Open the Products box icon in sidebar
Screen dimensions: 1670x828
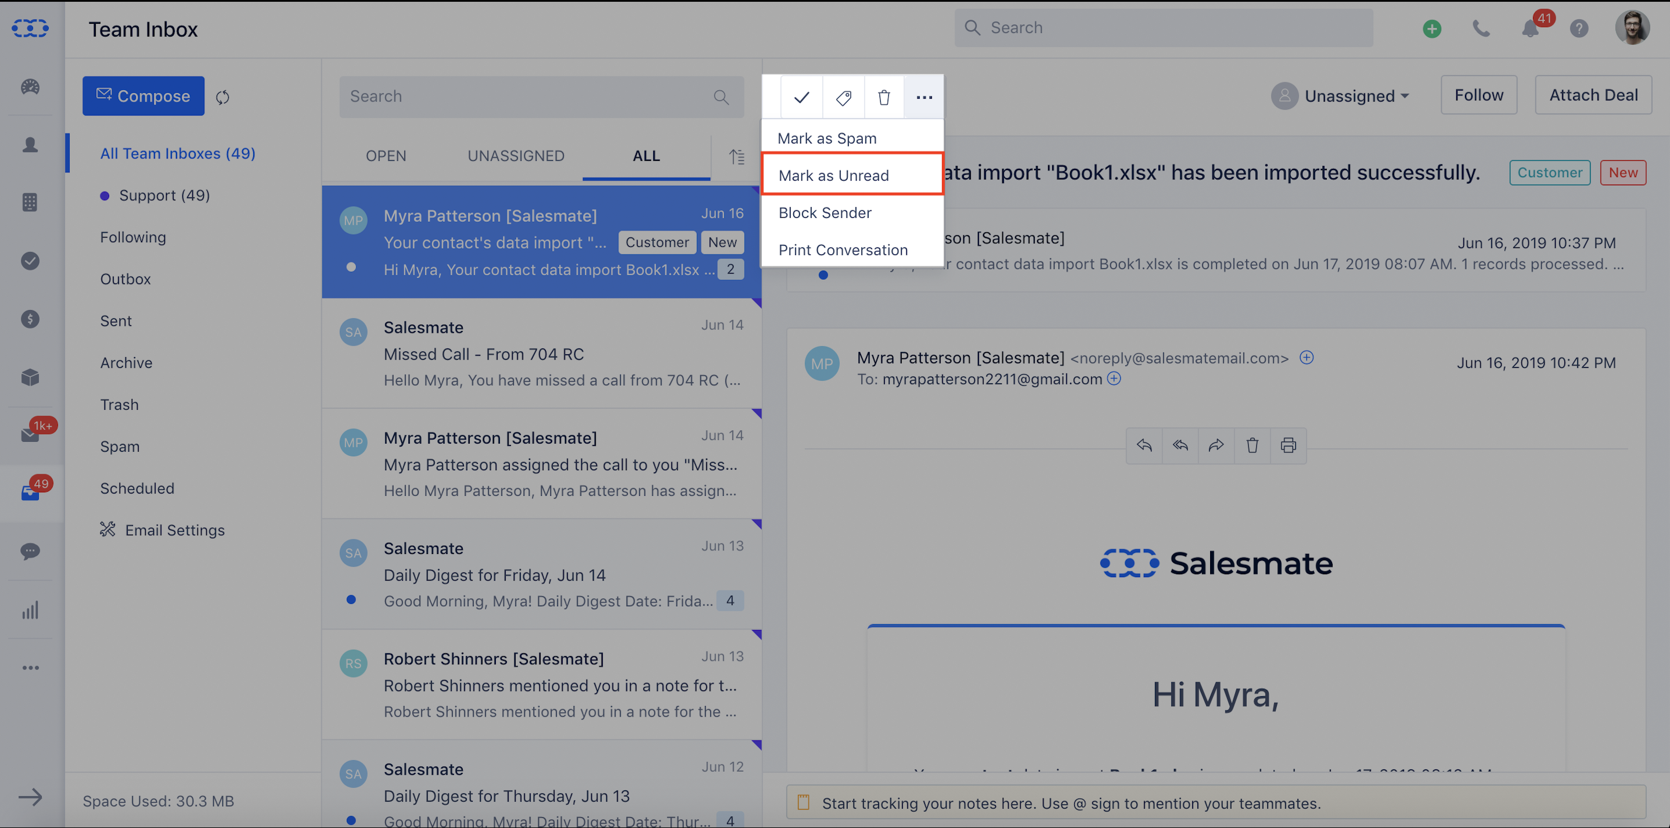(x=30, y=377)
